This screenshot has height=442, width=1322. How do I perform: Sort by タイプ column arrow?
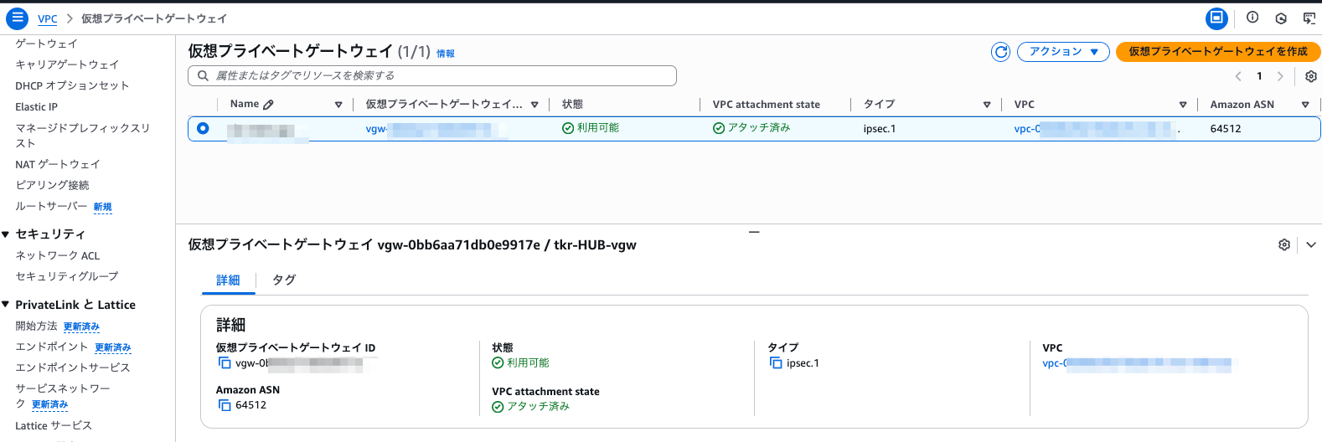tap(987, 105)
